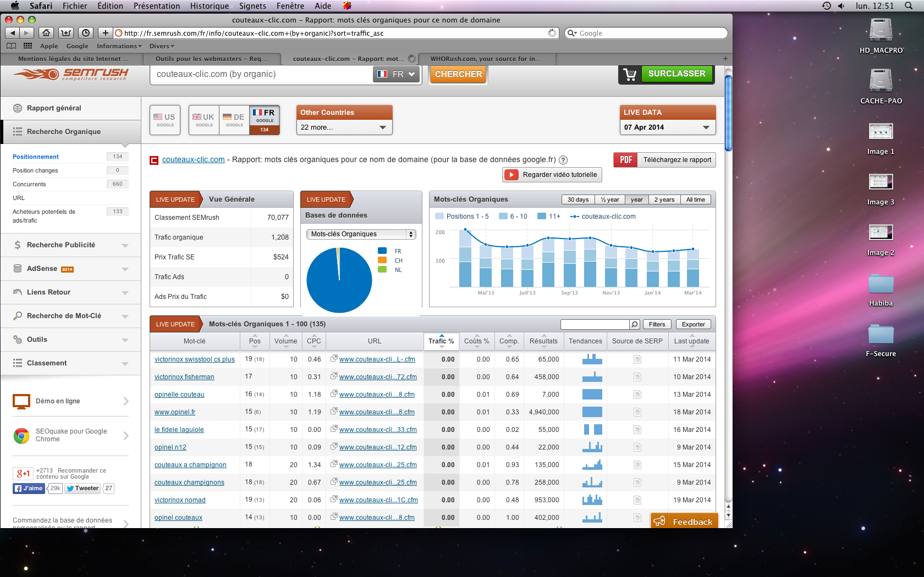Select the 30 days chart range
This screenshot has width=924, height=577.
[x=577, y=199]
